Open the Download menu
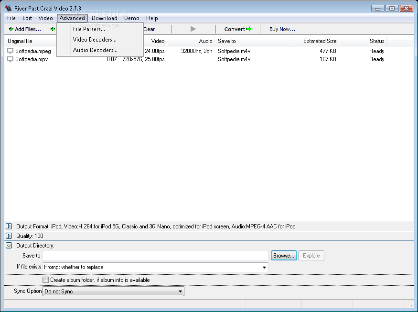 (x=105, y=18)
